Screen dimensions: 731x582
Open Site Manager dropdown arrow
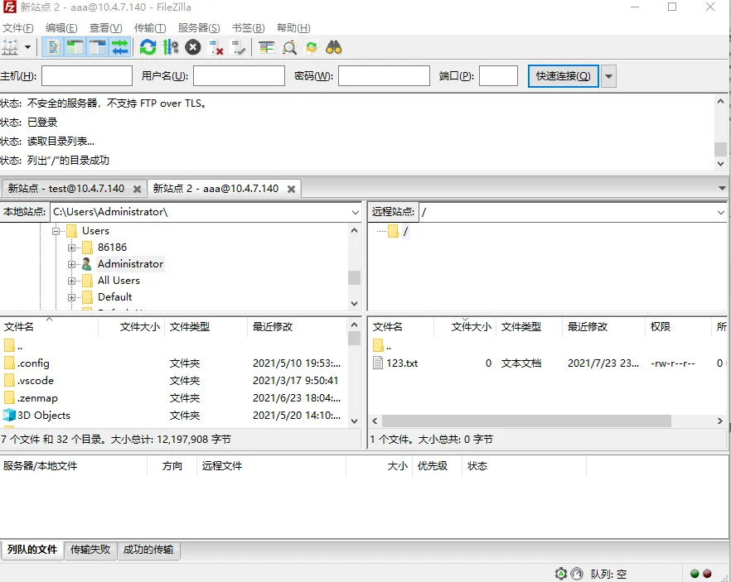[x=27, y=47]
